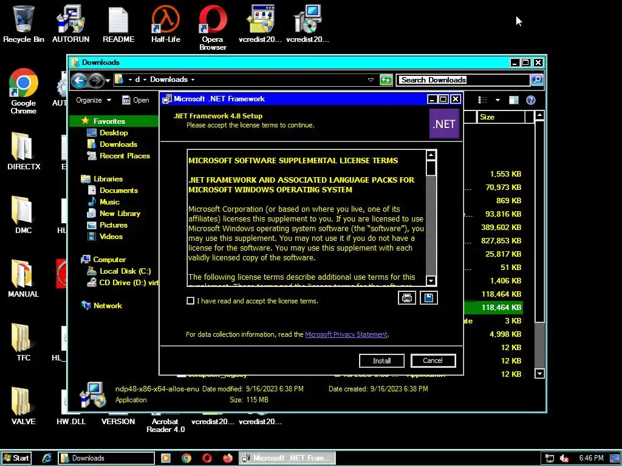
Task: Open Opera from the taskbar
Action: (x=207, y=458)
